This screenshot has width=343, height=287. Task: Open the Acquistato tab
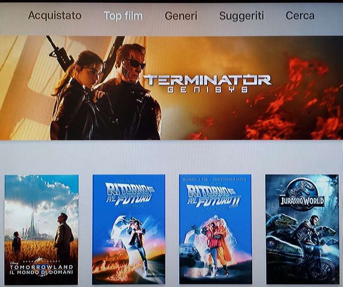click(x=55, y=16)
